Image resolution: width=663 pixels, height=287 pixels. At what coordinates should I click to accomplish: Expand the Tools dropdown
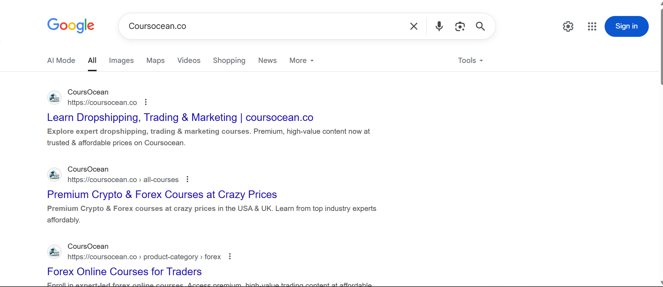click(x=470, y=60)
